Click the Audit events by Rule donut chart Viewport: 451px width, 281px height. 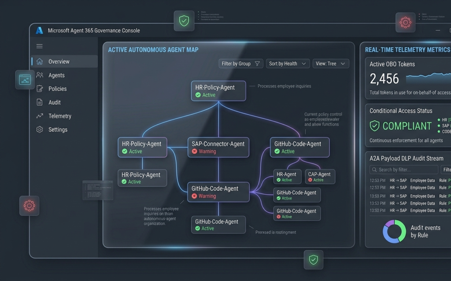(x=394, y=232)
